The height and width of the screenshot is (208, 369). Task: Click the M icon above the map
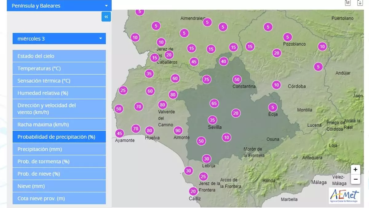(x=348, y=3)
